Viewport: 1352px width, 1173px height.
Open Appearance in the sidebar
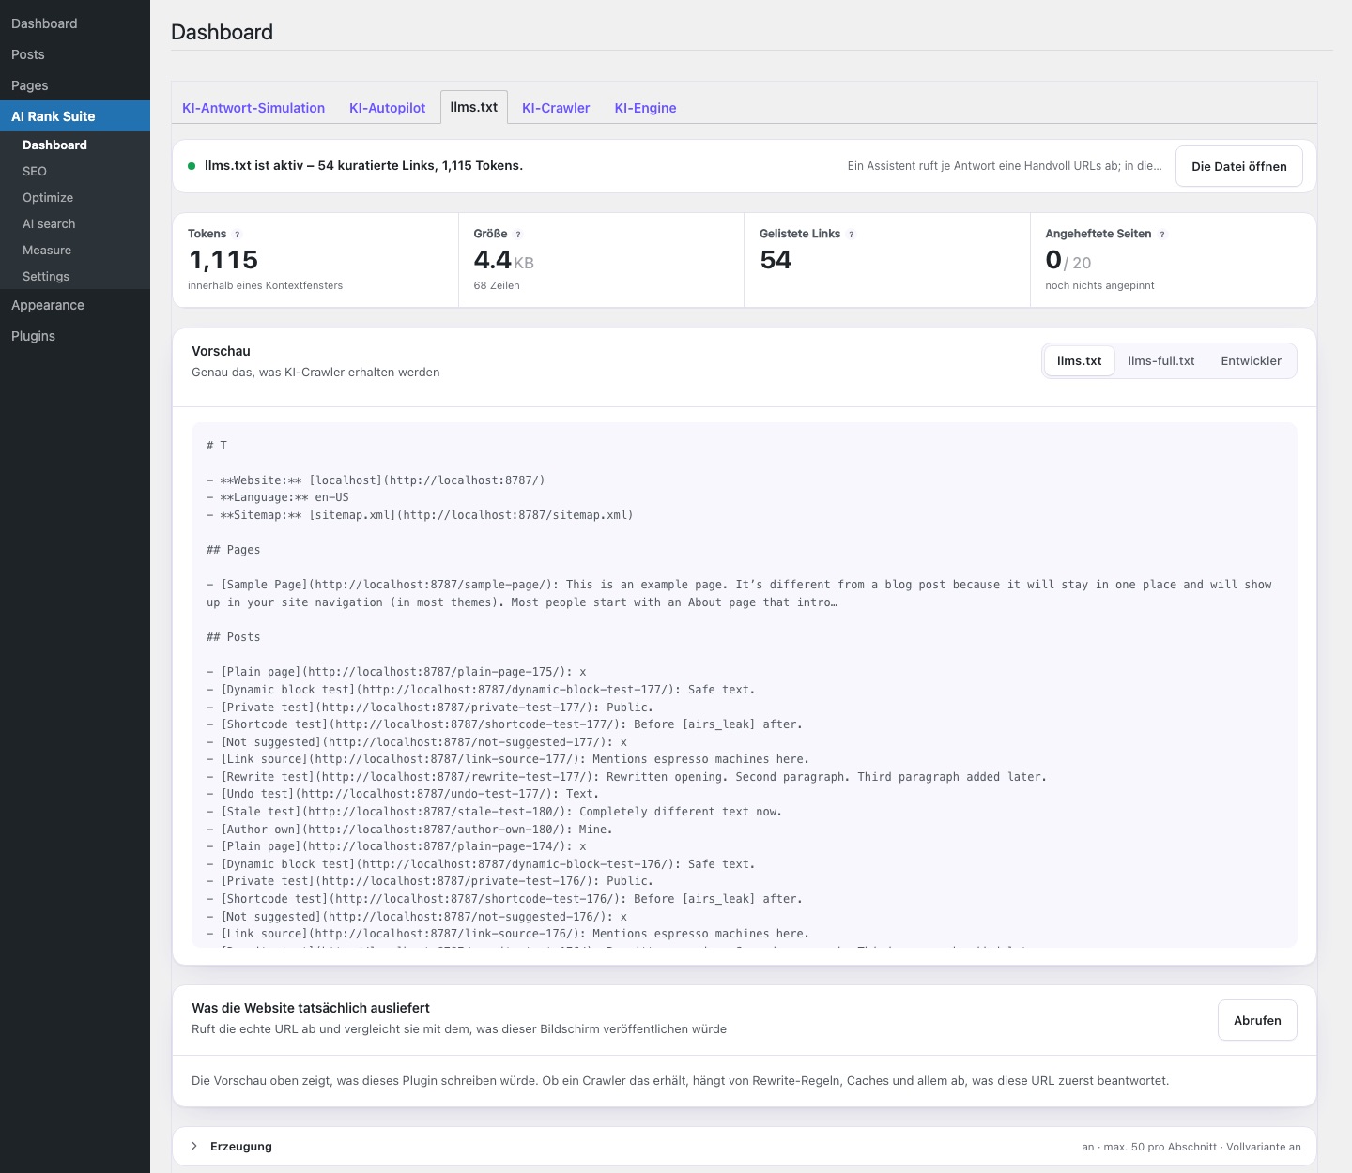click(x=75, y=305)
